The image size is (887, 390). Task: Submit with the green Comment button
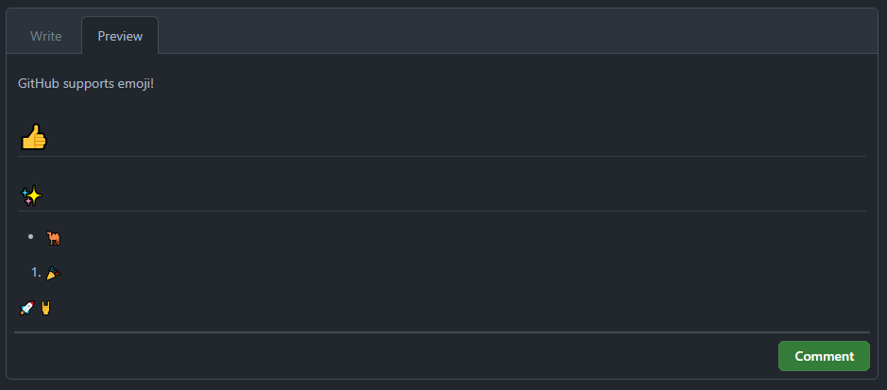pos(824,356)
